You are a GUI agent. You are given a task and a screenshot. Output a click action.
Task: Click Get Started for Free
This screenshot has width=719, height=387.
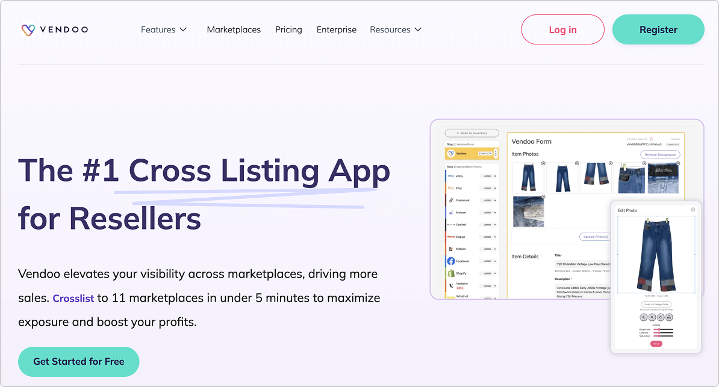[78, 361]
